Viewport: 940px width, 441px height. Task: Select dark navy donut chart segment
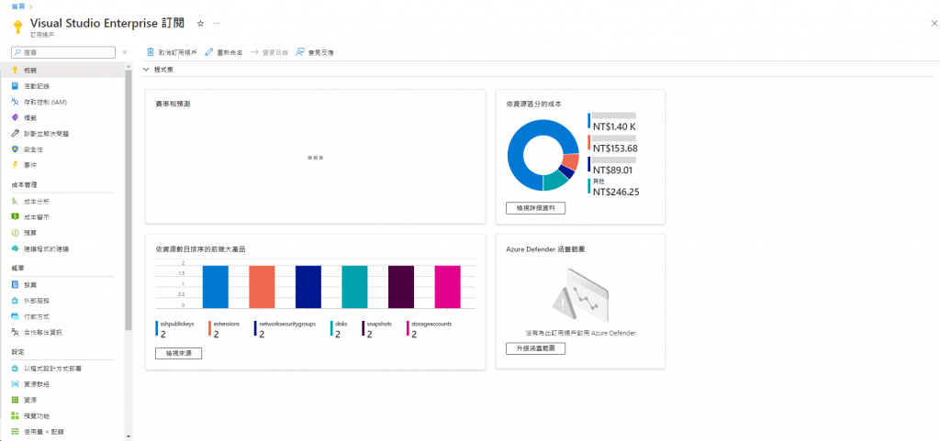pos(566,172)
